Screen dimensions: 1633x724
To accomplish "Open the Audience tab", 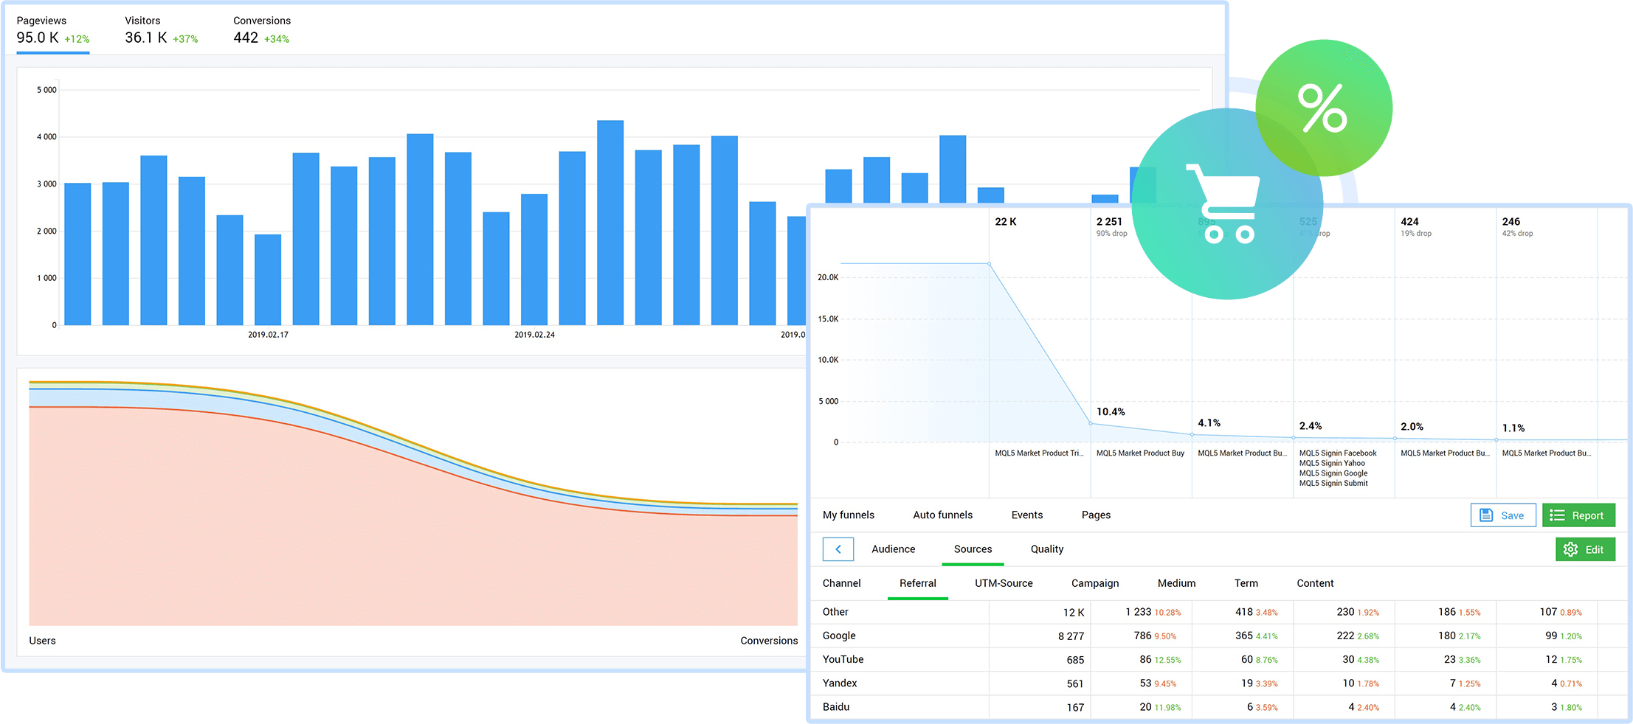I will (893, 549).
